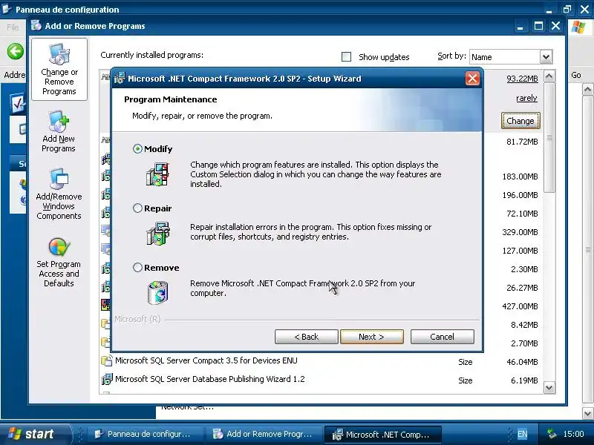Click the green Back arrow in Panneau de configuration
This screenshot has width=594, height=445.
tap(15, 51)
